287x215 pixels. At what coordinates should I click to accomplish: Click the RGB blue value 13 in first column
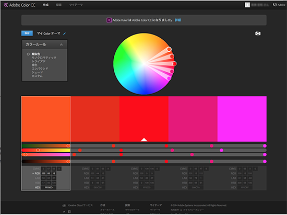coord(54,173)
